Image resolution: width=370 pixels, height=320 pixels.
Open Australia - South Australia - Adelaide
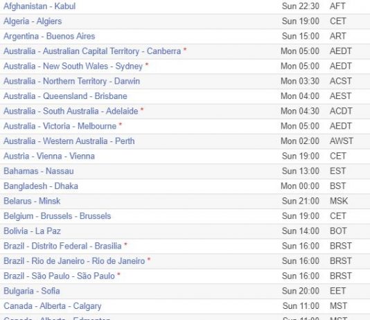[x=71, y=111]
